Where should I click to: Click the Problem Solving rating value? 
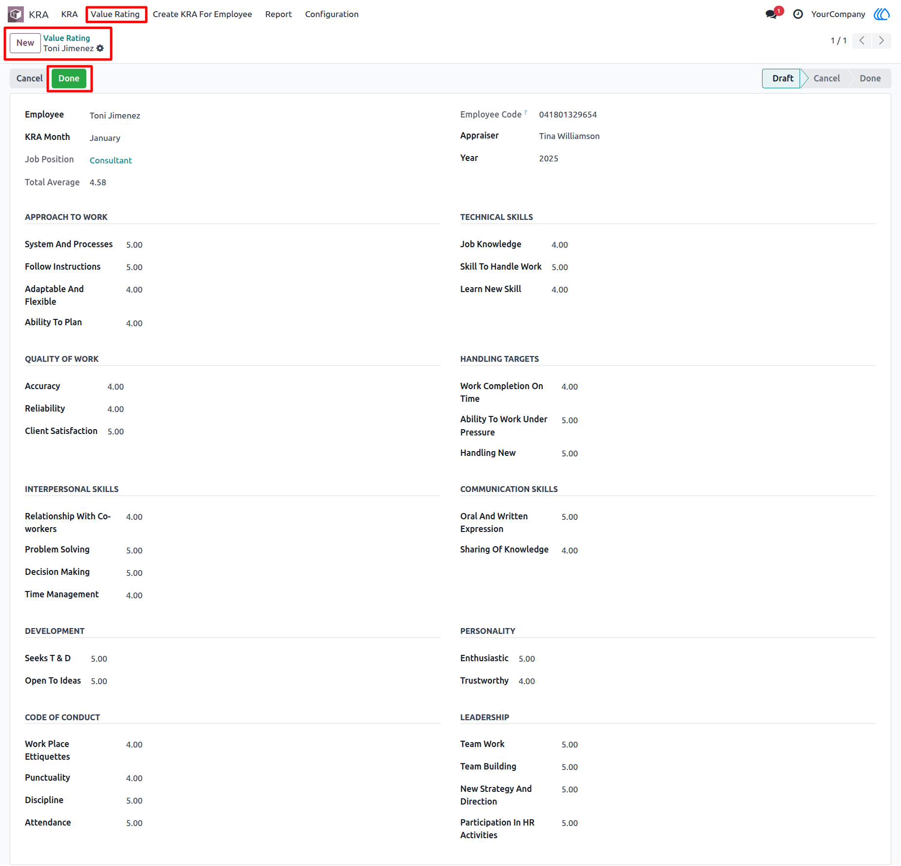tap(134, 551)
